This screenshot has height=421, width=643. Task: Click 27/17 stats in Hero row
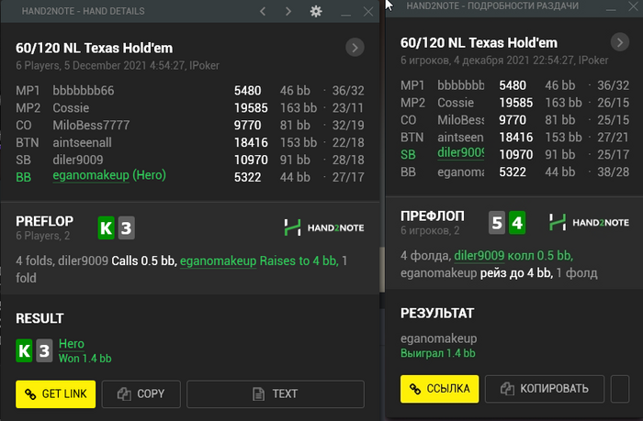pyautogui.click(x=348, y=177)
